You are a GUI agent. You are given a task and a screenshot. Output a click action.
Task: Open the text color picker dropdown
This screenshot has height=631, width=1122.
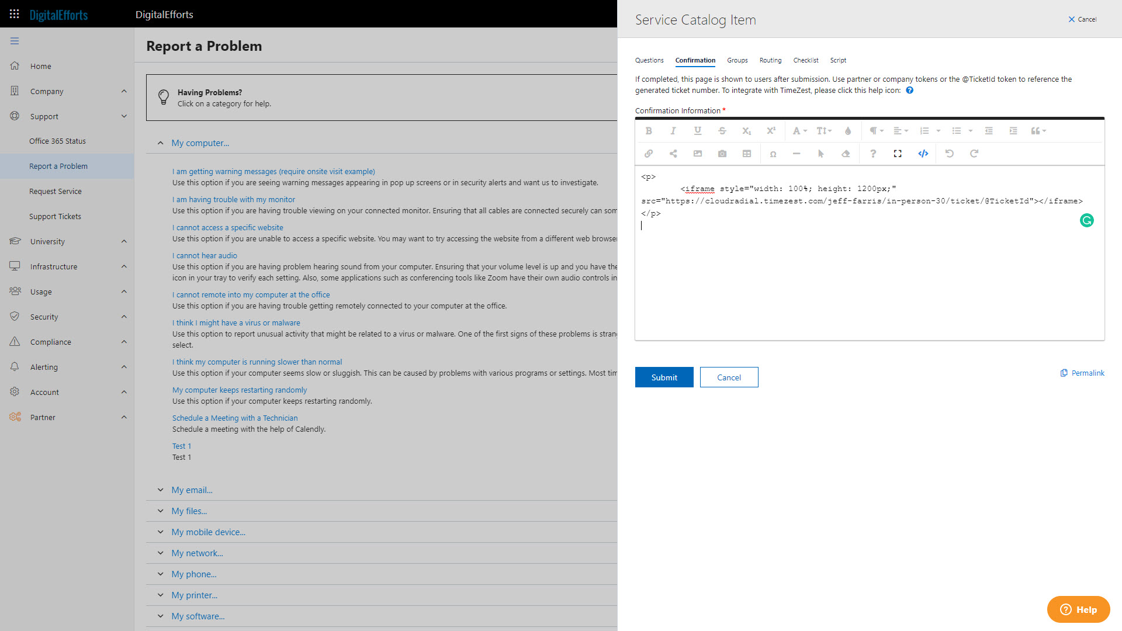(799, 130)
